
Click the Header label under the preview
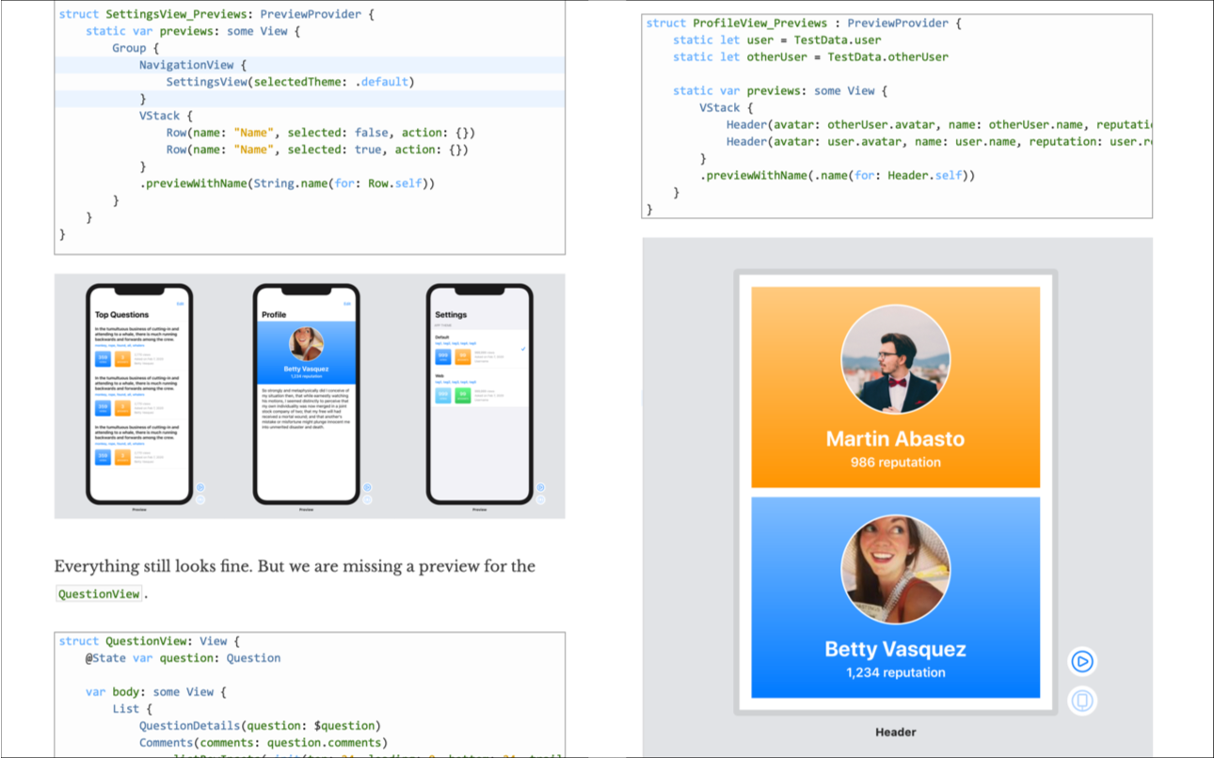point(895,732)
